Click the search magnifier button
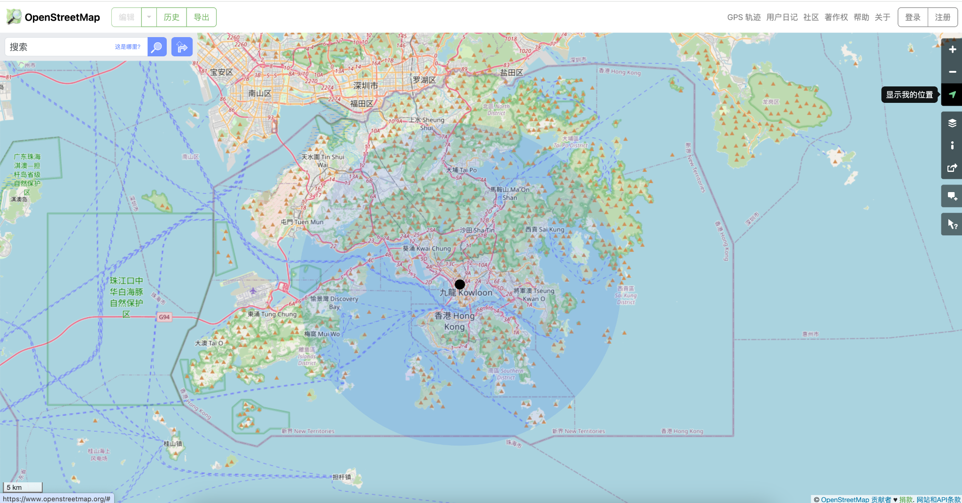The image size is (962, 503). 156,46
